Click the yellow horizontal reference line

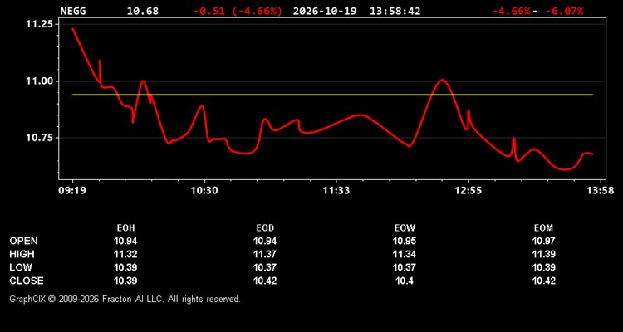point(332,95)
